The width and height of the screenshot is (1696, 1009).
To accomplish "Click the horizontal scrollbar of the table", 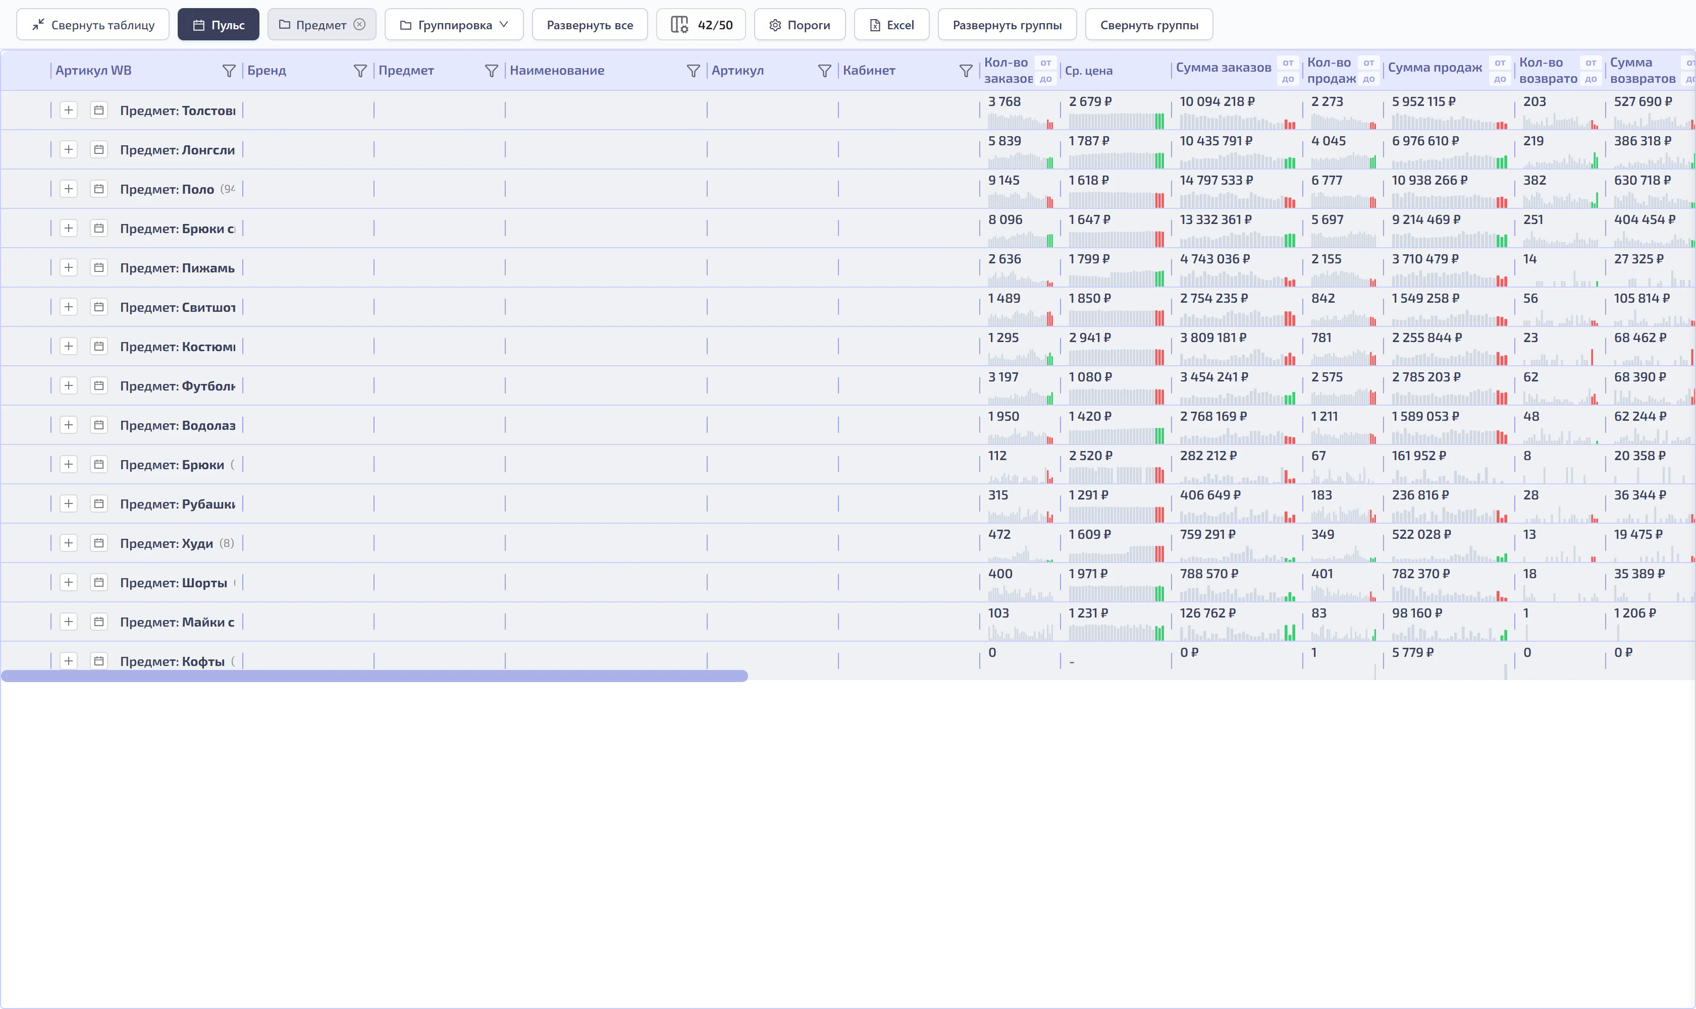I will [x=374, y=676].
